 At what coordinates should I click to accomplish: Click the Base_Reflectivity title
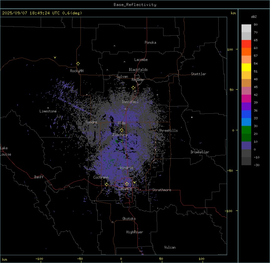[135, 5]
